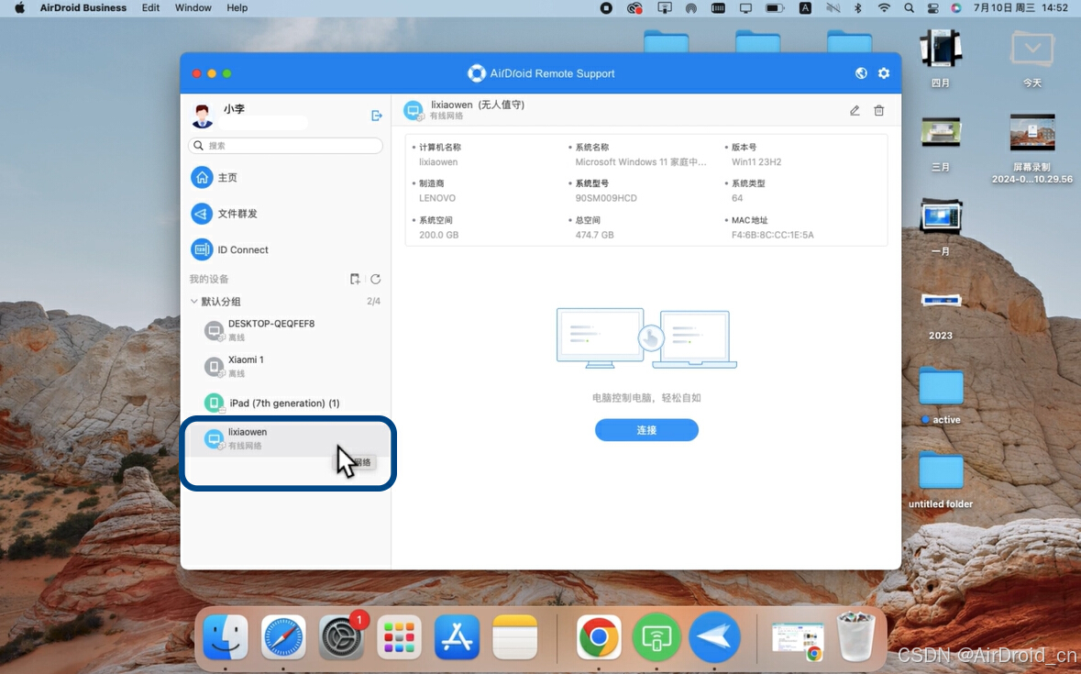The width and height of the screenshot is (1081, 674).
Task: Click the 连接 connect button
Action: click(646, 430)
